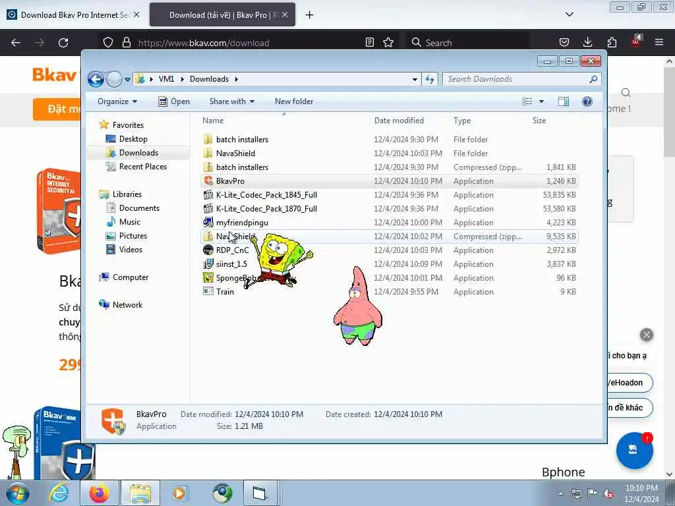The height and width of the screenshot is (506, 675).
Task: Launch Internet Explorer from taskbar
Action: point(59,493)
